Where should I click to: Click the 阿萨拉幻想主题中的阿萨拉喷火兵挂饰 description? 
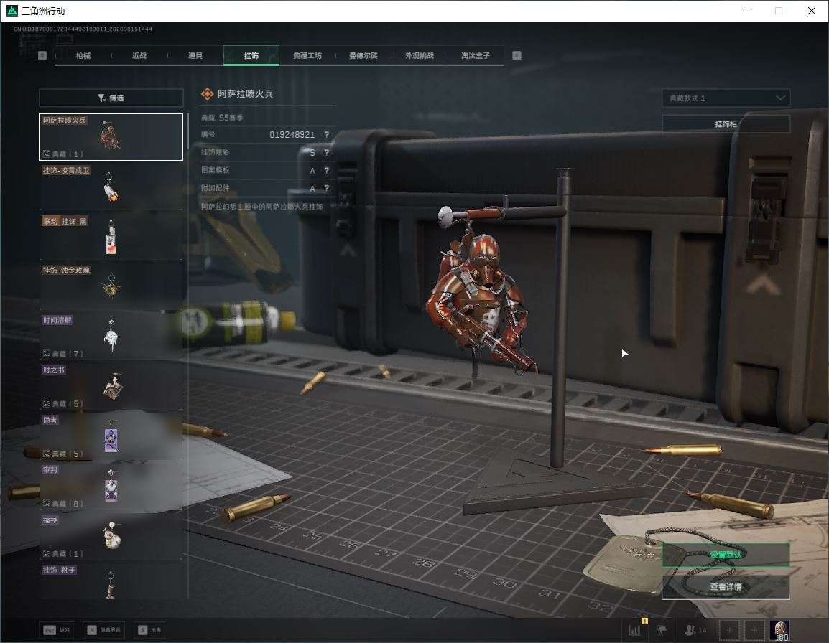[x=261, y=206]
